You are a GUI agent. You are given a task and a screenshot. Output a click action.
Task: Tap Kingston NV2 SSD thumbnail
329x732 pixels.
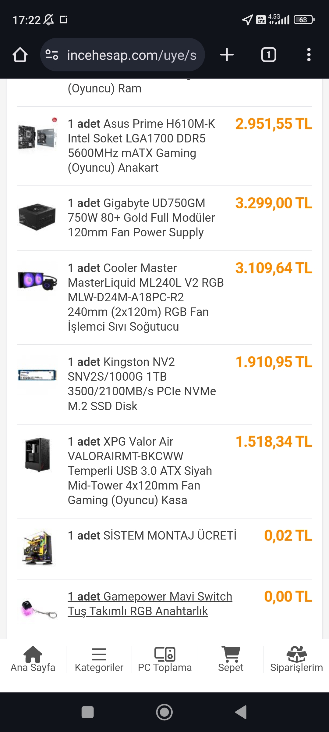point(37,375)
